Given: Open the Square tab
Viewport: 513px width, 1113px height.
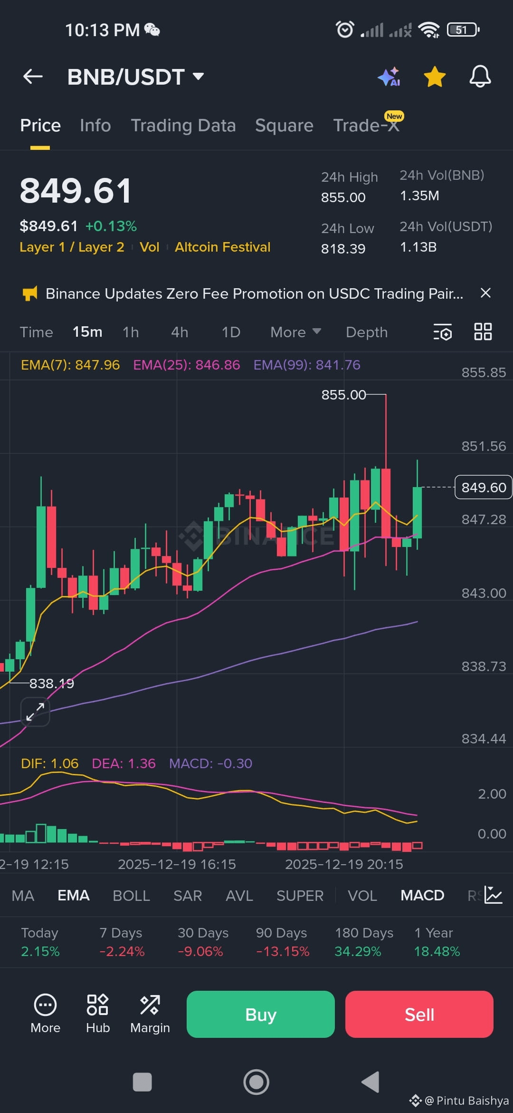Looking at the screenshot, I should pyautogui.click(x=284, y=126).
